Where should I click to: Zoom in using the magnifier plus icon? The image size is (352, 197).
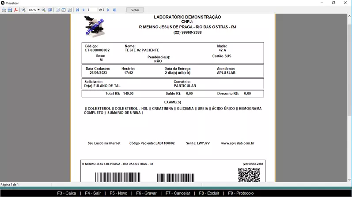coord(24,10)
